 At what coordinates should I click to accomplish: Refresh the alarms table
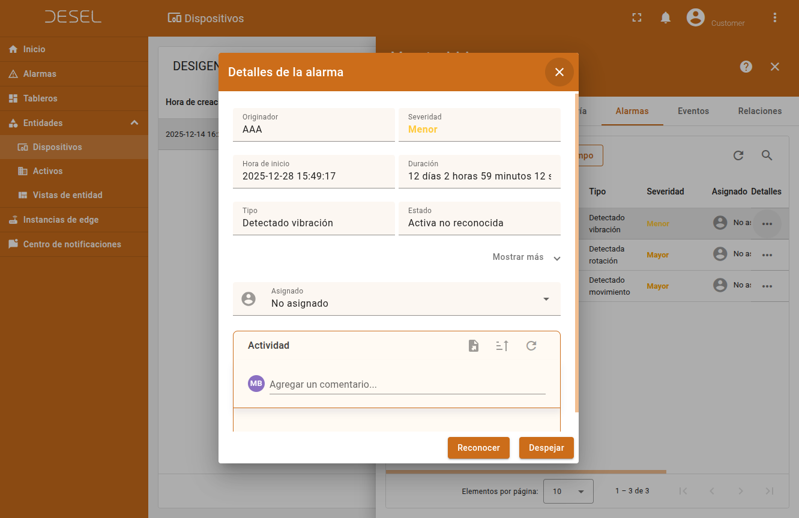(x=738, y=155)
